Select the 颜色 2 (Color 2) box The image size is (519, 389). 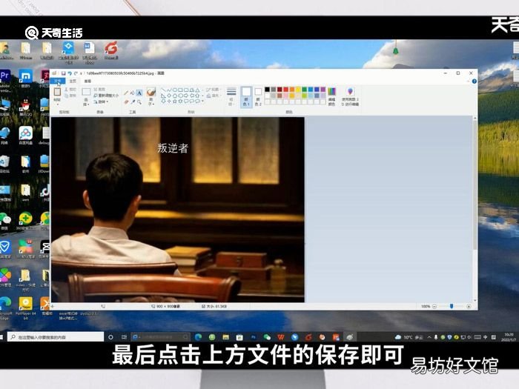pos(258,96)
